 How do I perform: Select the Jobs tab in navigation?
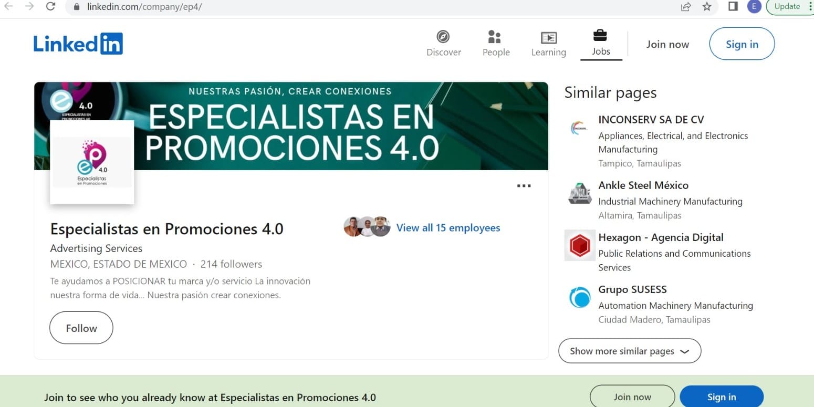tap(601, 44)
